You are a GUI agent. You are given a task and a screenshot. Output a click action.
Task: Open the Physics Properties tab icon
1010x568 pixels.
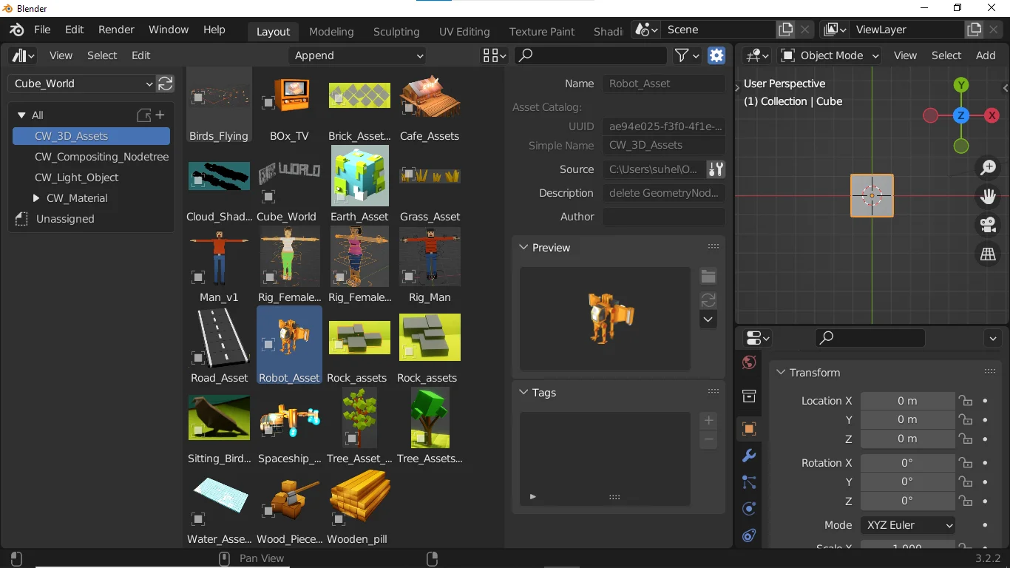[x=748, y=509]
